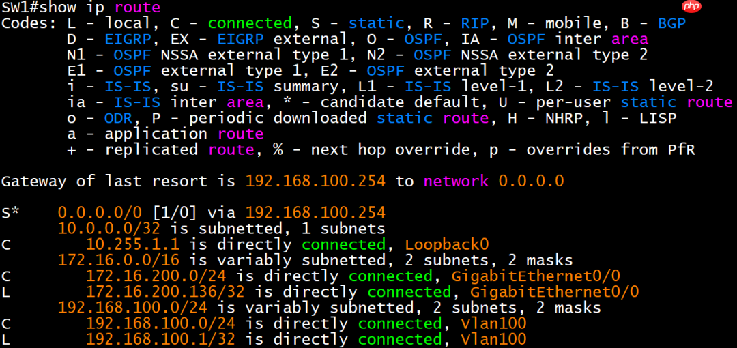Click the 'E1 - OSPF external type 1' line
The image size is (737, 348).
(x=310, y=70)
